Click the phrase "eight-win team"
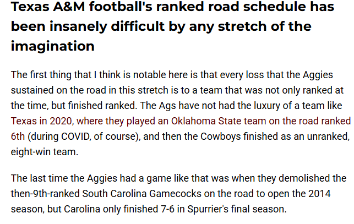This screenshot has width=354, height=224. (44, 152)
